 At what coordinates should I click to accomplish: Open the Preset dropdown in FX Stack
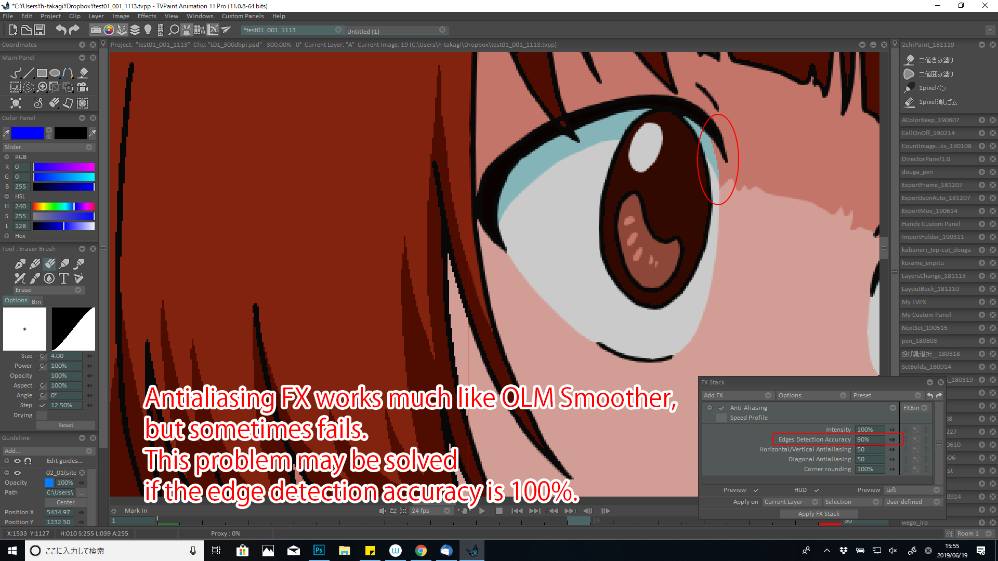pos(887,395)
